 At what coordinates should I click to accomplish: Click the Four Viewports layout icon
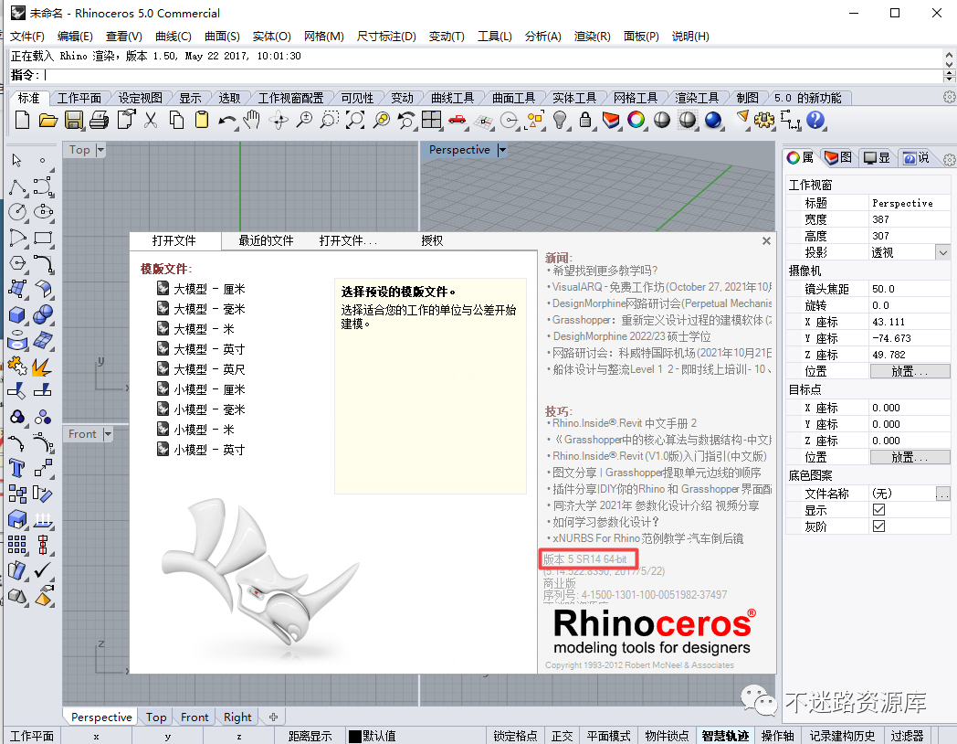point(432,120)
